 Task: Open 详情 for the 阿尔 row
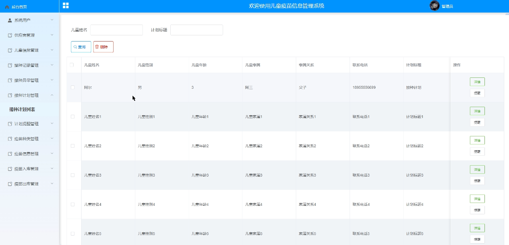coord(477,82)
